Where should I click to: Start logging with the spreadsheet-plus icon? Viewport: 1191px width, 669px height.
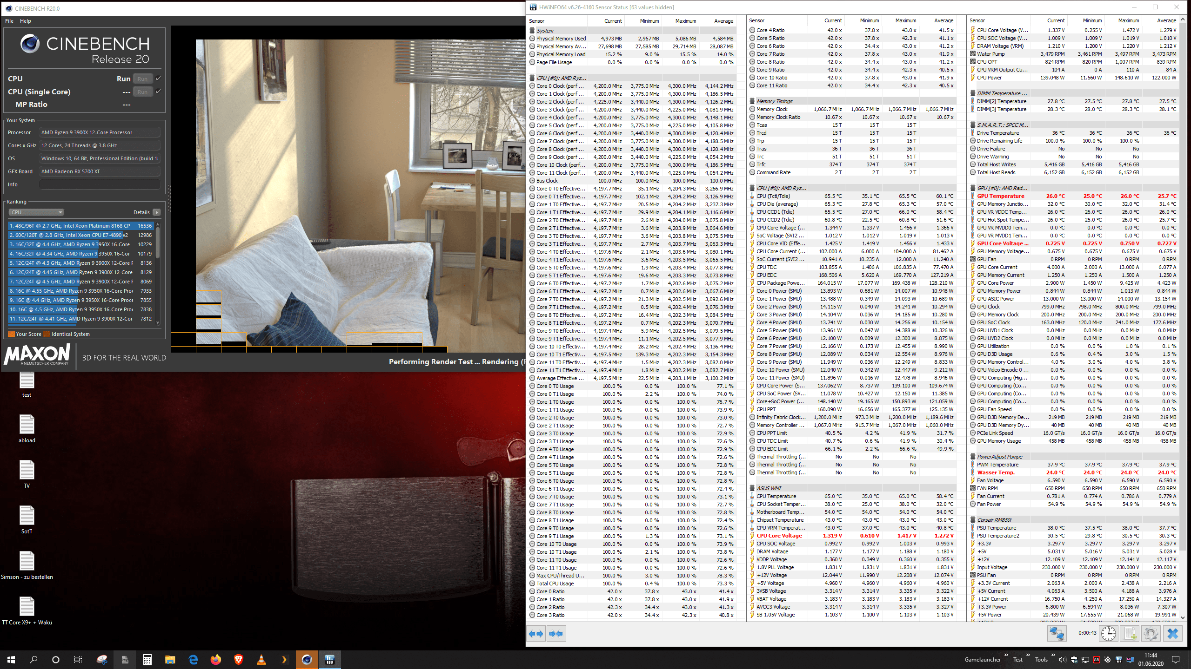coord(1130,634)
